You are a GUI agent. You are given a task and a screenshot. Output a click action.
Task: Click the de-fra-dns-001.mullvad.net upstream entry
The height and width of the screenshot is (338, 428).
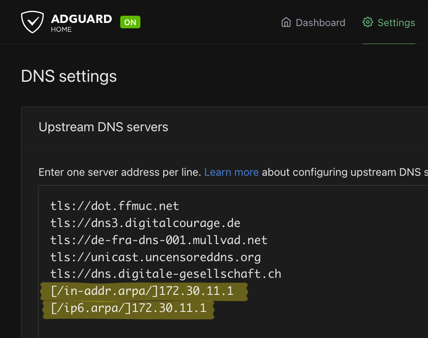pos(159,240)
